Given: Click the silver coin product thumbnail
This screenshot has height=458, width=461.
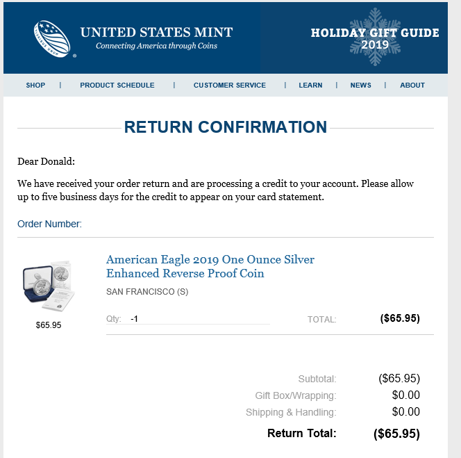Looking at the screenshot, I should pos(49,286).
